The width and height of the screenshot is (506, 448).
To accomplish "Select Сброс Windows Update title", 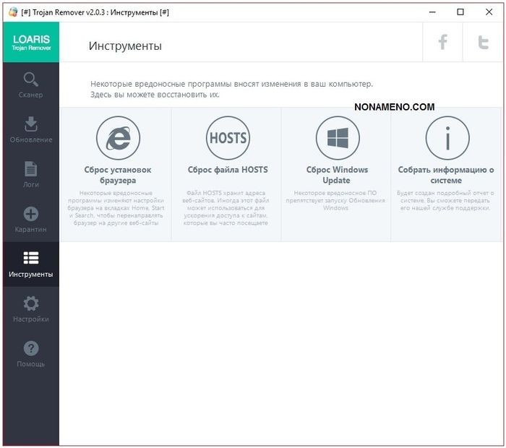I will (x=337, y=175).
